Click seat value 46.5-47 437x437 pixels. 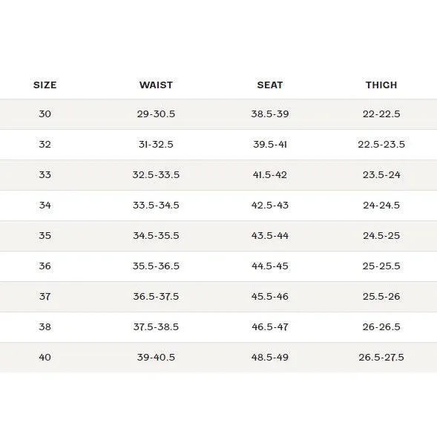click(x=270, y=326)
